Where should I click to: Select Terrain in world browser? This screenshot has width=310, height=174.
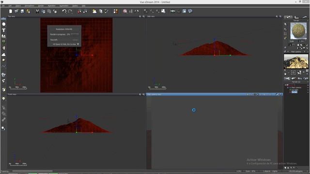click(x=294, y=92)
